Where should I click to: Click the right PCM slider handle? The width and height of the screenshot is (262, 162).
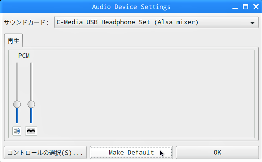pos(31,105)
